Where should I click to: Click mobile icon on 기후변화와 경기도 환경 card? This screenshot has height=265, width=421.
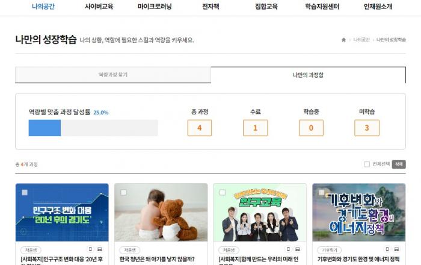click(387, 249)
